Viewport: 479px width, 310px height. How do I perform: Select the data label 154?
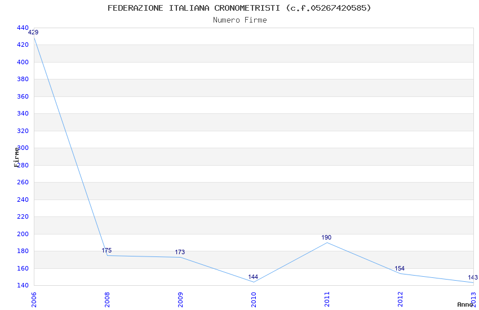coord(400,268)
